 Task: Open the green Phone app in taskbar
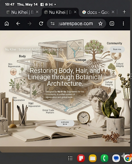coord(104,158)
